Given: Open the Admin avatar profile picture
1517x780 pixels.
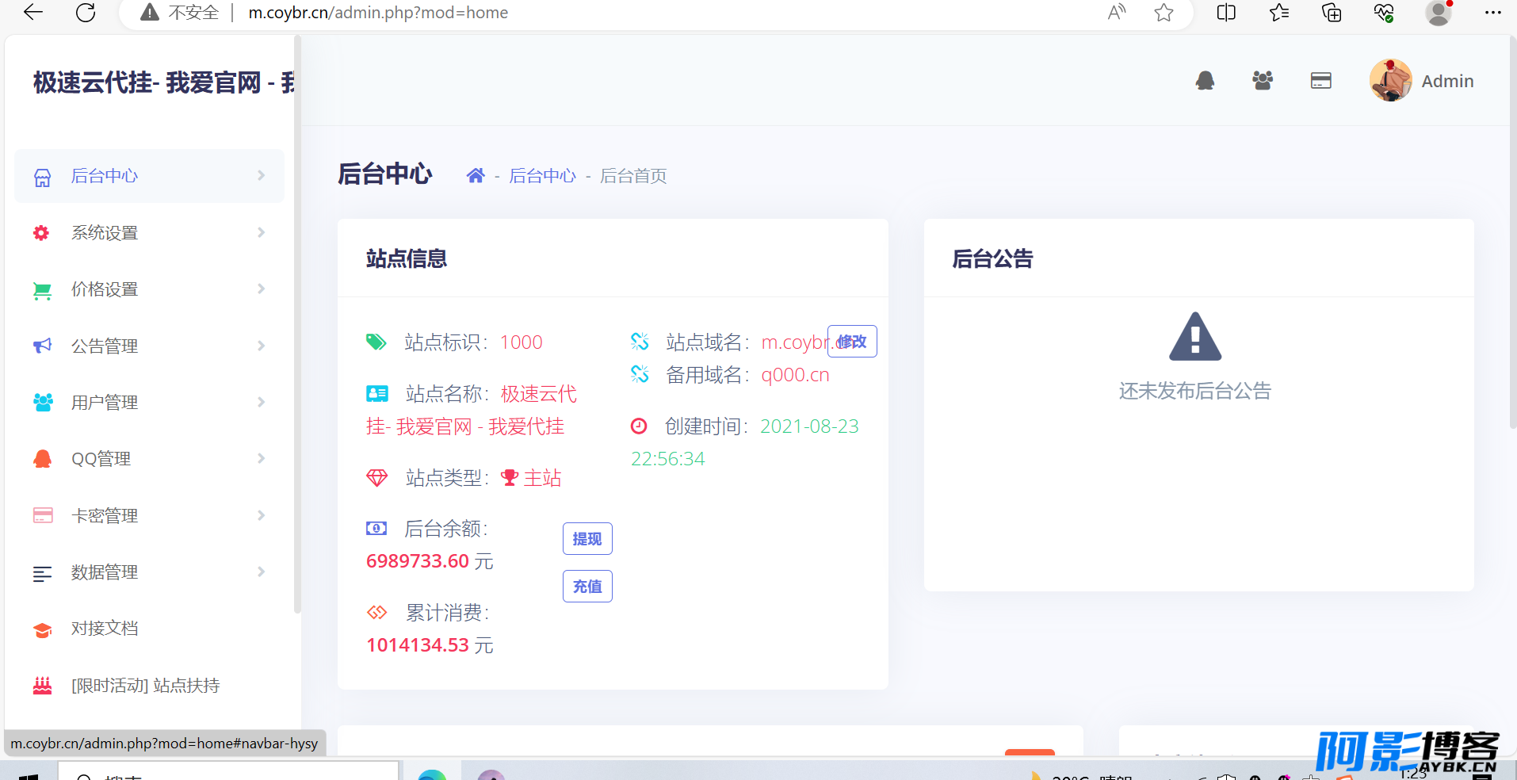Looking at the screenshot, I should pyautogui.click(x=1390, y=80).
